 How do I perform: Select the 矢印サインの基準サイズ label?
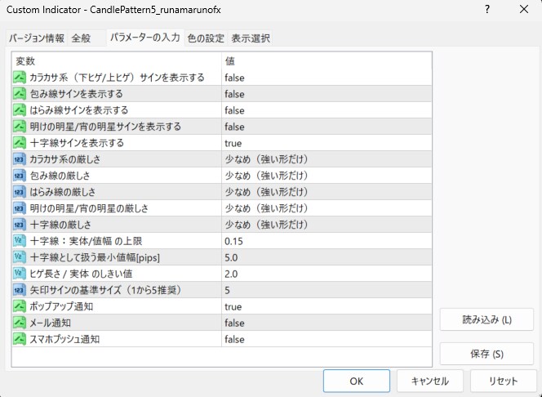coord(106,290)
